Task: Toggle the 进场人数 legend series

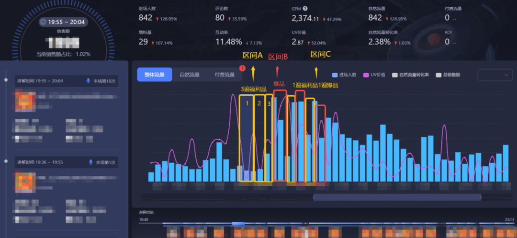Action: (x=345, y=75)
